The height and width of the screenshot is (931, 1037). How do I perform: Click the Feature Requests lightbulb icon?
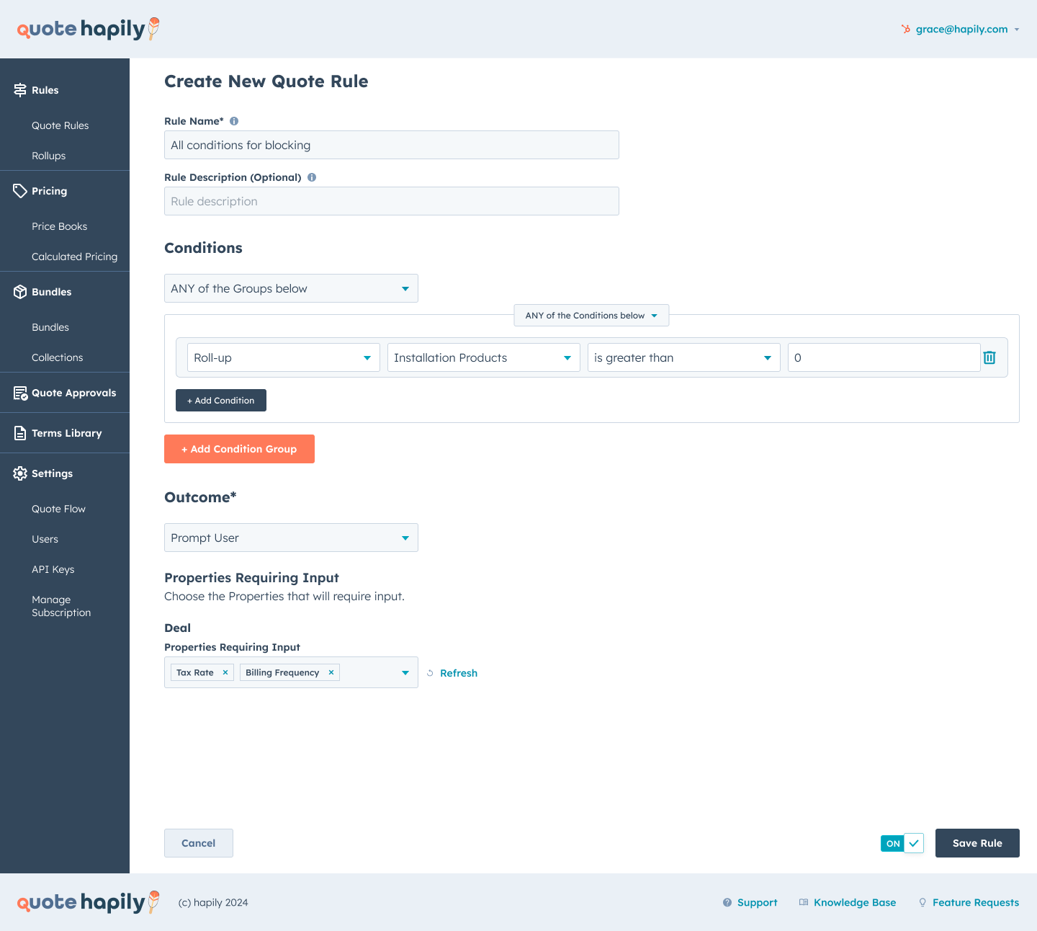tap(922, 902)
